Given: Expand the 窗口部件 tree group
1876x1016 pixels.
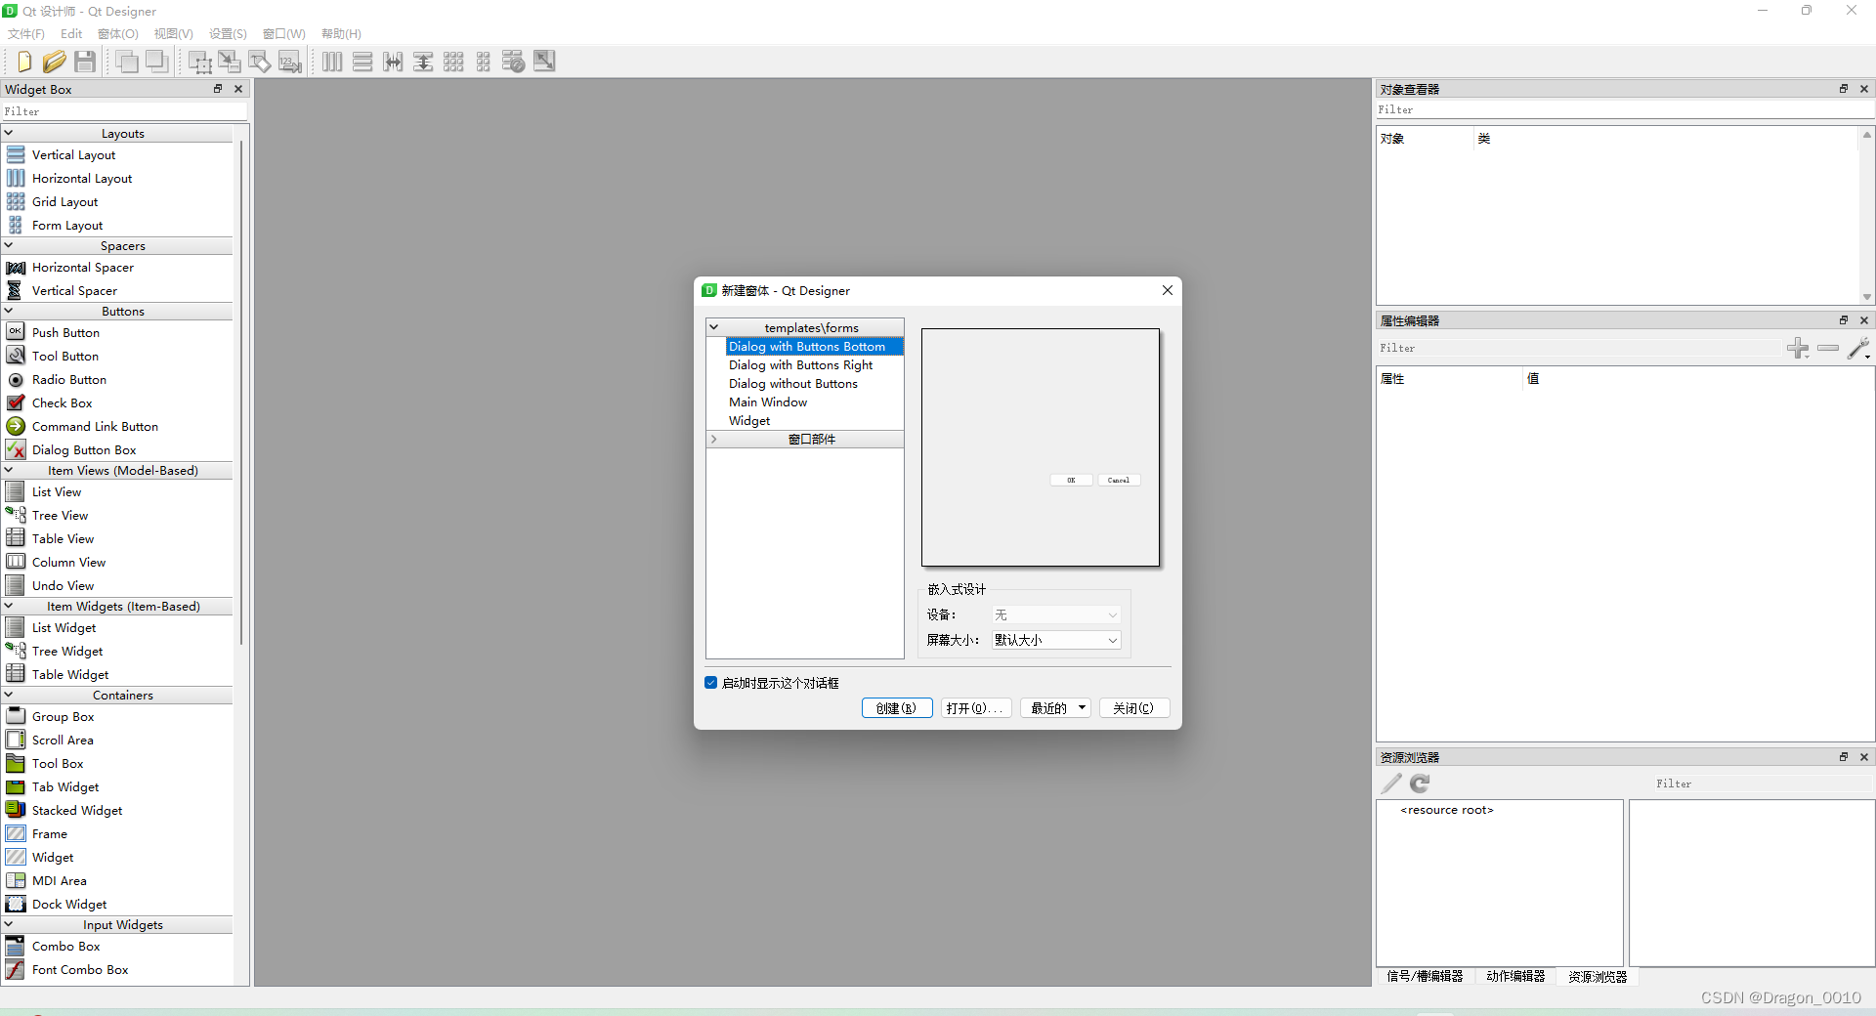Looking at the screenshot, I should pyautogui.click(x=714, y=439).
